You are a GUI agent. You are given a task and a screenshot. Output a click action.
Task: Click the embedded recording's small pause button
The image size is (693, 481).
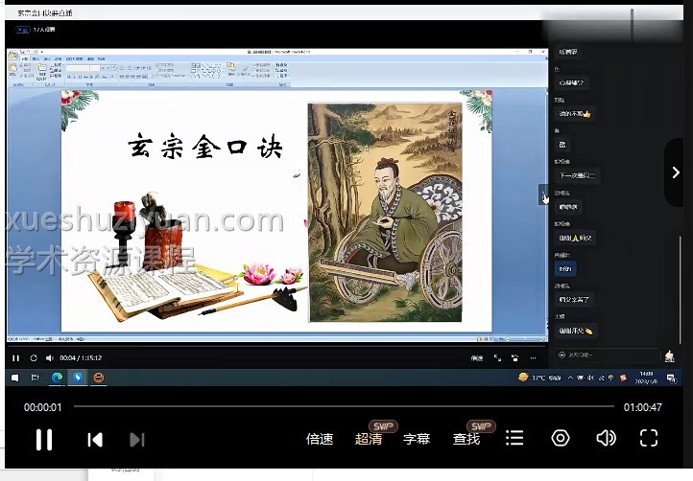(16, 358)
